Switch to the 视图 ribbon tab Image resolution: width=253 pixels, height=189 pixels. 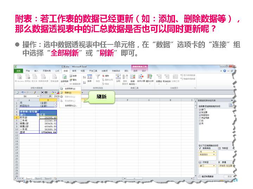pyautogui.click(x=83, y=70)
